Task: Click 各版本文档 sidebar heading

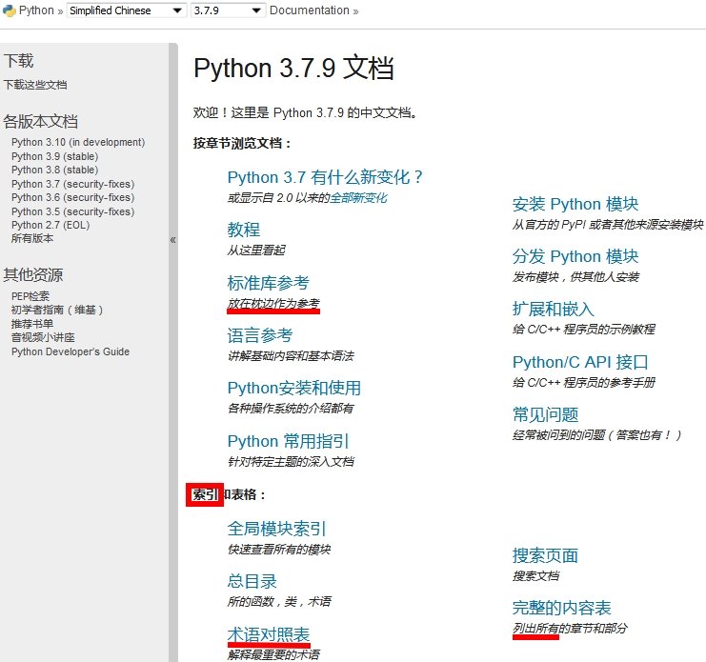Action: click(x=41, y=122)
